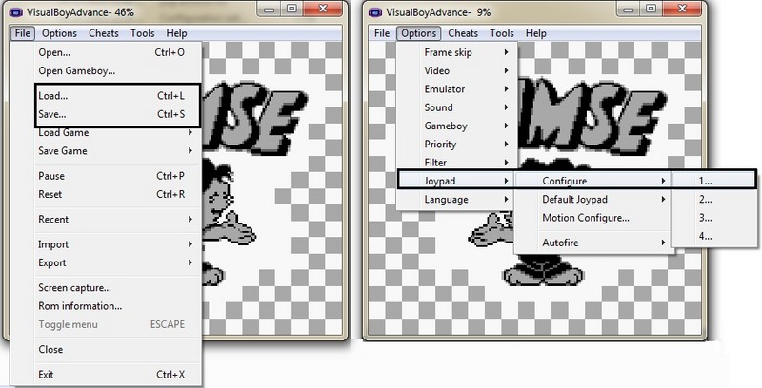Expand the Language submenu
The width and height of the screenshot is (762, 388).
(x=457, y=200)
